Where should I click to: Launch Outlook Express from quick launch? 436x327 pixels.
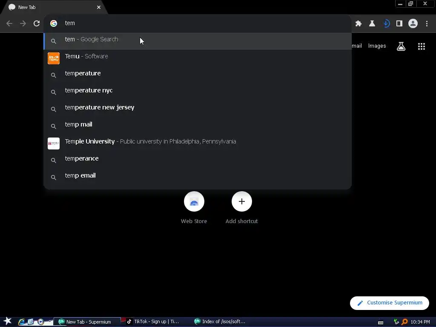tap(31, 322)
